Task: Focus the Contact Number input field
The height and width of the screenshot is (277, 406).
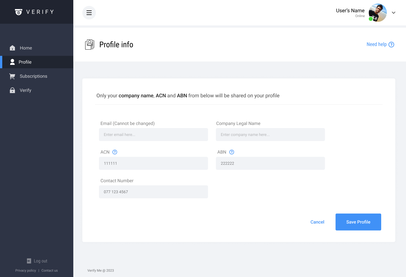Action: tap(153, 192)
